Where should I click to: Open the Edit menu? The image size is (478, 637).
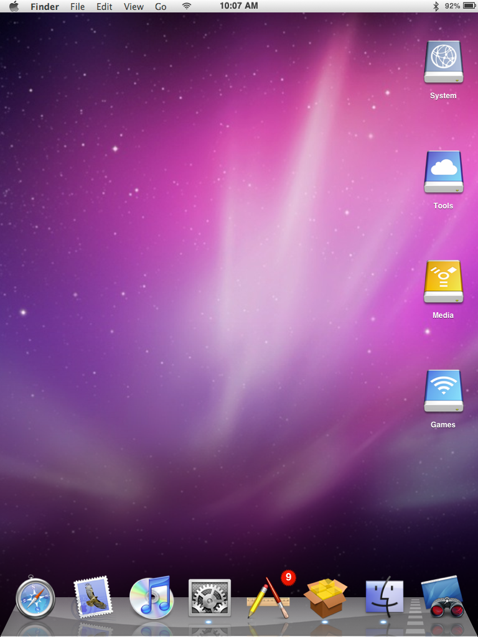[x=105, y=6]
